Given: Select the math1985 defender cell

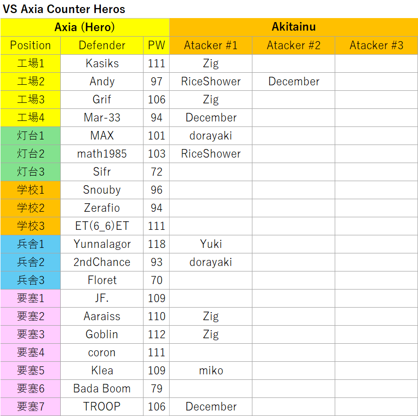Looking at the screenshot, I should (102, 154).
